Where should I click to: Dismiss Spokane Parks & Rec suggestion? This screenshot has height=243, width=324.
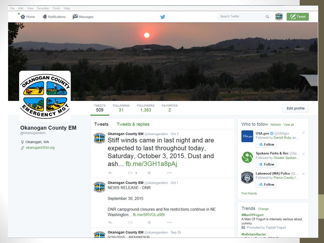point(303,154)
